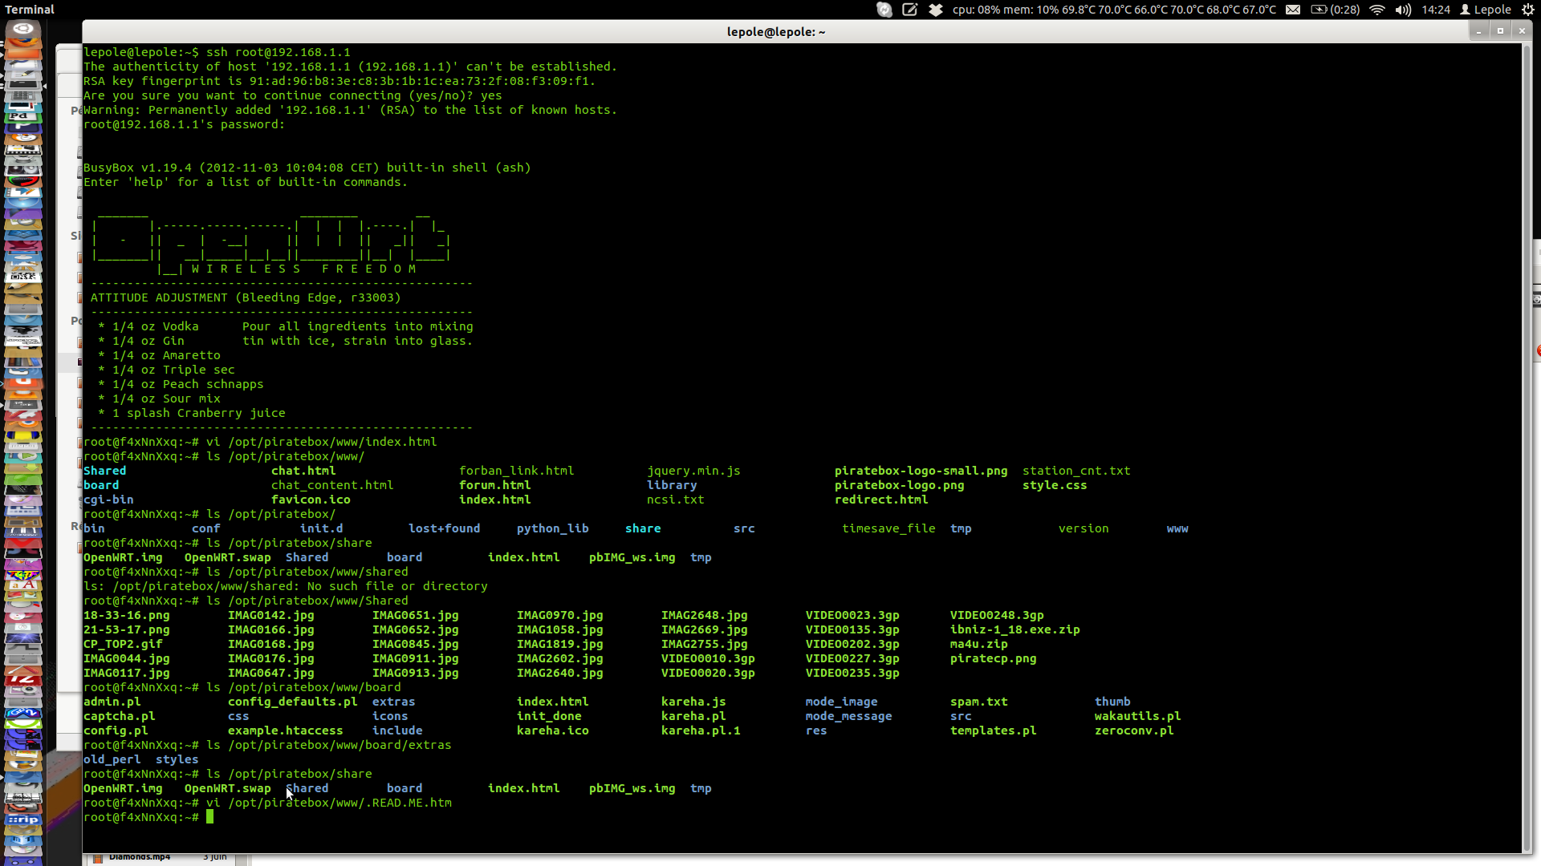Screen dimensions: 1541x866
Task: Expand the Wi-Fi network indicator menu
Action: pyautogui.click(x=1377, y=10)
